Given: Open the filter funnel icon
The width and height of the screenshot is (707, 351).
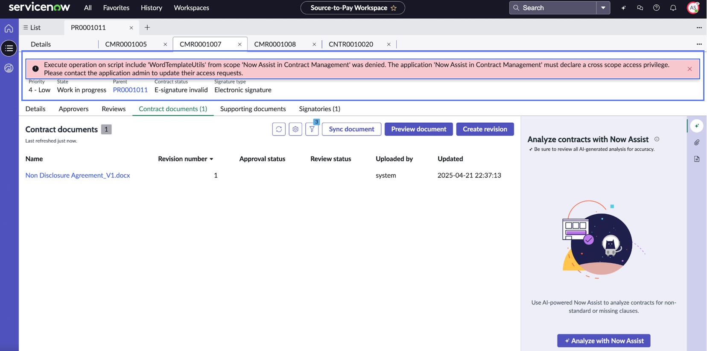Looking at the screenshot, I should click(312, 129).
